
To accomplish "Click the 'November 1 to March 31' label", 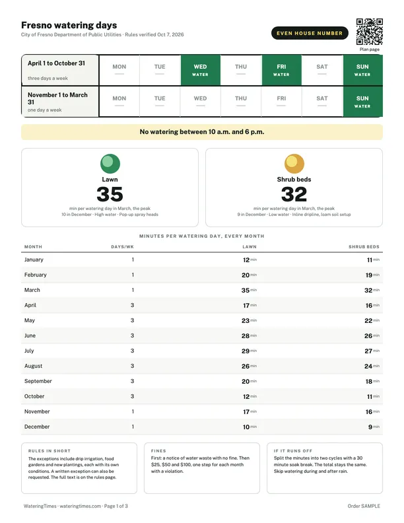I will (57, 98).
